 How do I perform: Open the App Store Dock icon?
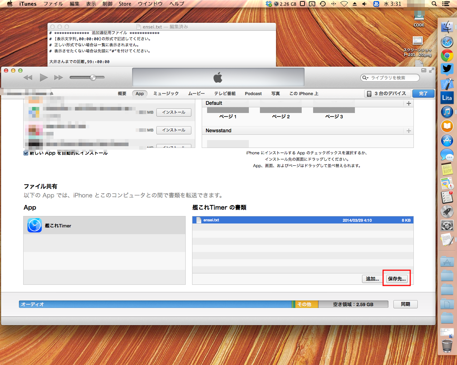click(x=447, y=140)
